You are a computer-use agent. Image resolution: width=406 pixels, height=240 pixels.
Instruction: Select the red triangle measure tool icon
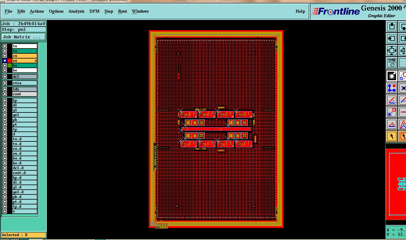pyautogui.click(x=392, y=124)
